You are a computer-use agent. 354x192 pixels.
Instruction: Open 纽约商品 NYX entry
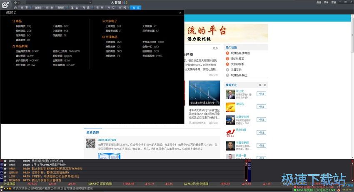(114, 51)
